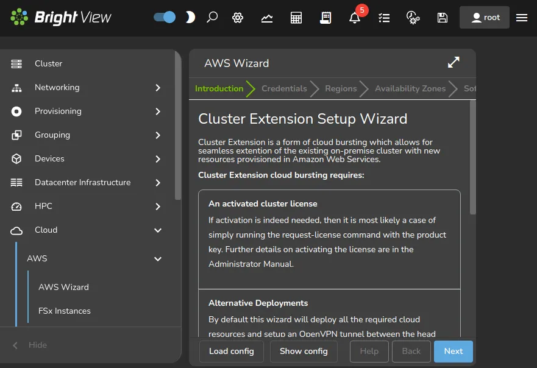
Task: Expand the HPC chevron
Action: tap(158, 207)
